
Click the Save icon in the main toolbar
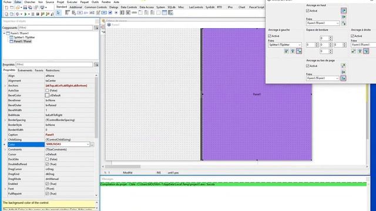pyautogui.click(x=25, y=8)
